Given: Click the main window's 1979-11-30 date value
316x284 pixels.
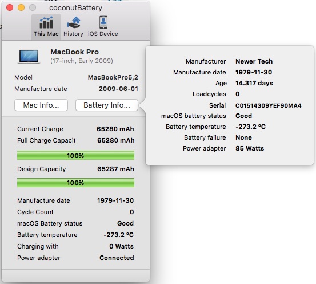Looking at the screenshot, I should point(115,200).
